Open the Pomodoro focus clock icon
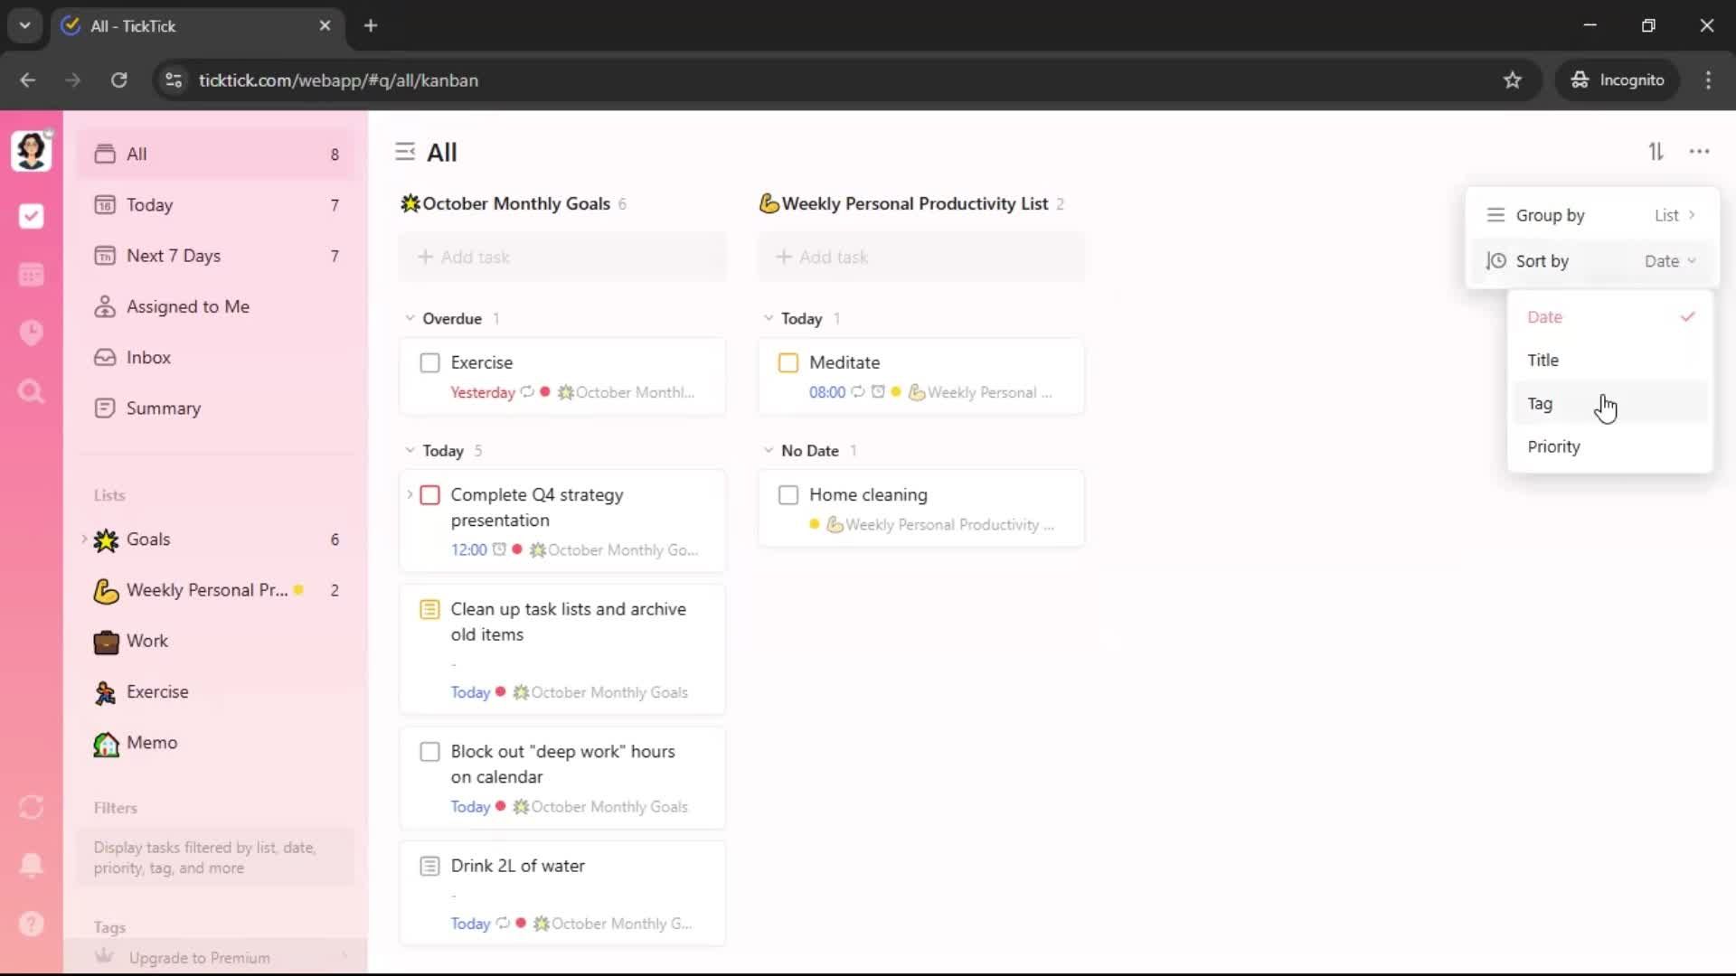Image resolution: width=1736 pixels, height=976 pixels. pyautogui.click(x=32, y=333)
